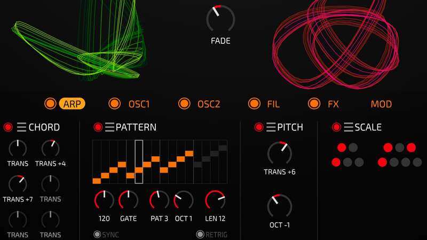Toggle the PATTERN module red power button
427x240 pixels.
[98, 127]
